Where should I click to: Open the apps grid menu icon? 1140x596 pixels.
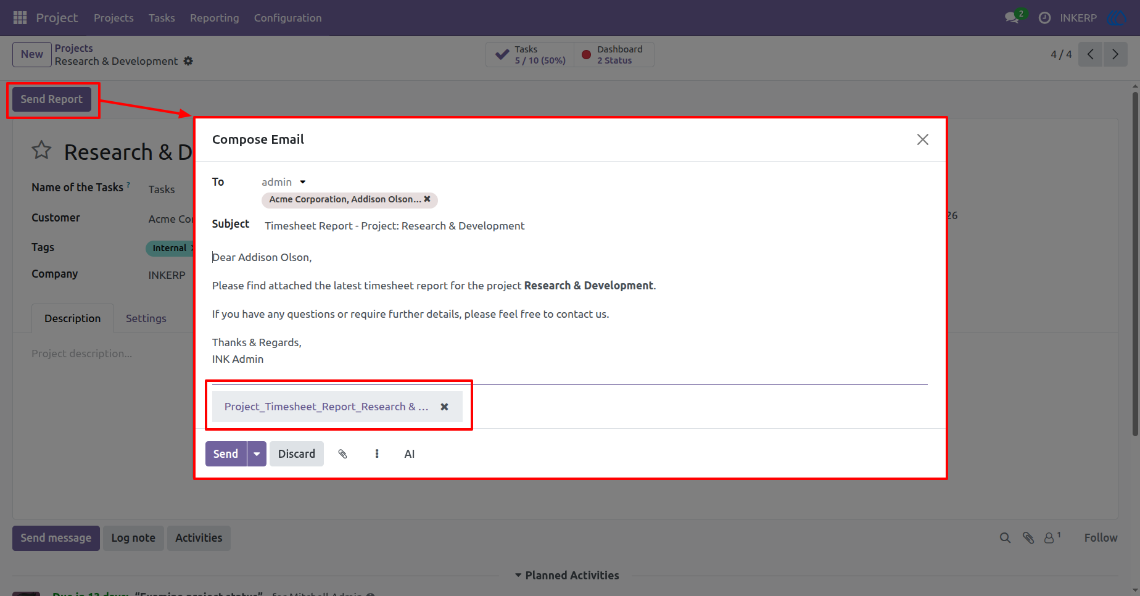pyautogui.click(x=20, y=18)
